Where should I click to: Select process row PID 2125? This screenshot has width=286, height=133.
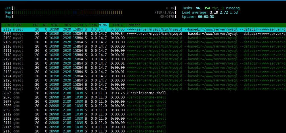[144, 80]
